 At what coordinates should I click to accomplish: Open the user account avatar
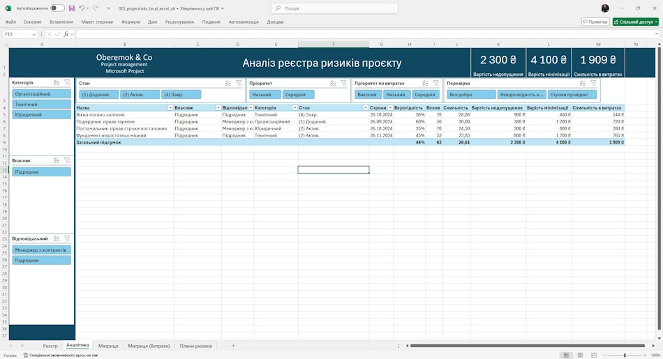(x=605, y=8)
